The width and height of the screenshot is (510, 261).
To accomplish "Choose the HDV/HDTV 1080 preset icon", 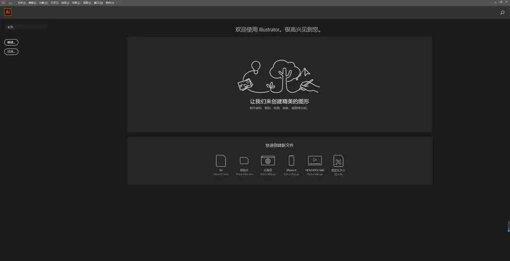I will [x=315, y=160].
